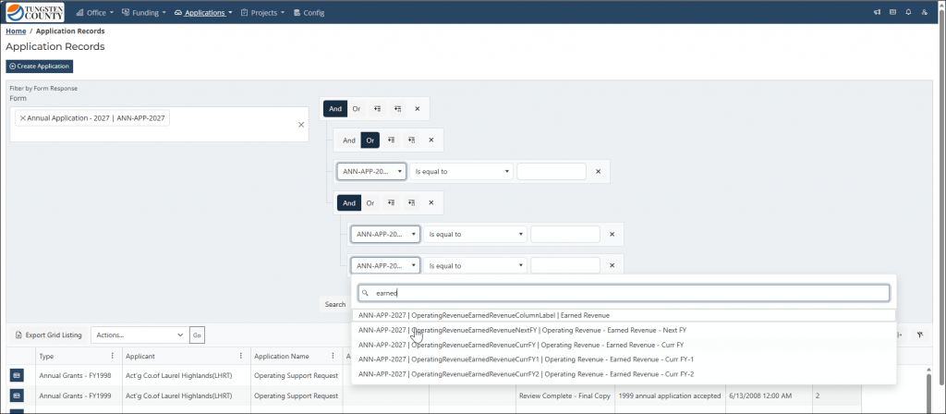Add condition in nested And group
This screenshot has width=946, height=414.
tap(391, 202)
